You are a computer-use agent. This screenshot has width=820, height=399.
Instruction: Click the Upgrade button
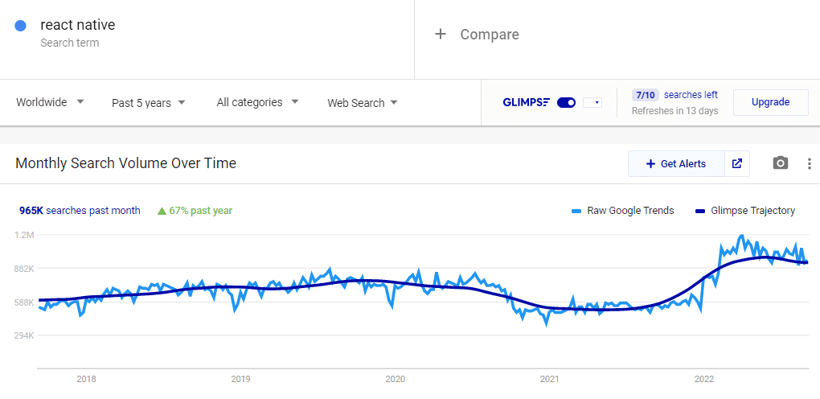pyautogui.click(x=770, y=102)
